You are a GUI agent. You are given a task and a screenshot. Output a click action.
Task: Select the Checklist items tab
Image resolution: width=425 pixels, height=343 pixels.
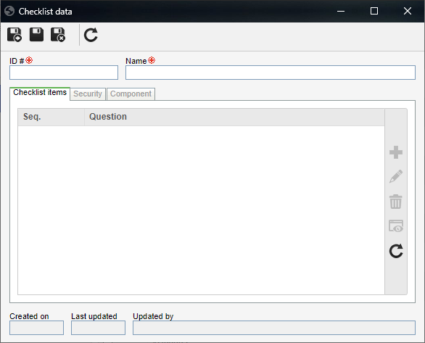(40, 93)
